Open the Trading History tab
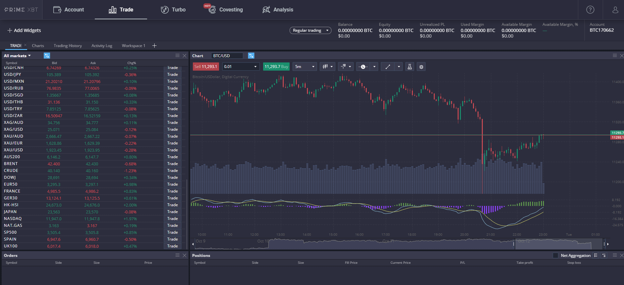 pos(68,46)
